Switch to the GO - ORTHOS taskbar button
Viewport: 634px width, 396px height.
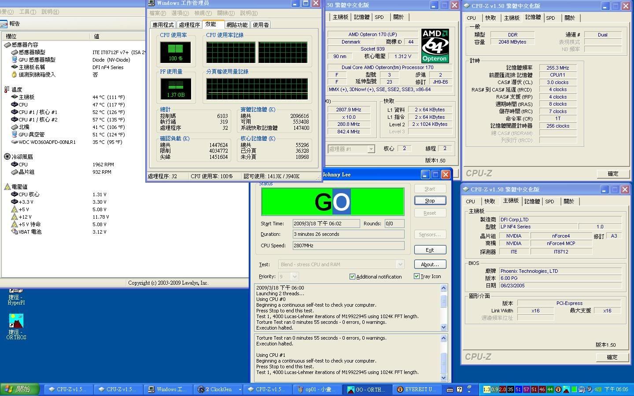click(368, 389)
